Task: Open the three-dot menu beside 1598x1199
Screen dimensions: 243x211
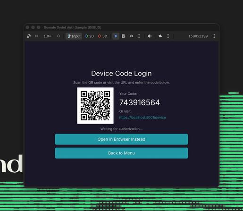Action: [214, 36]
